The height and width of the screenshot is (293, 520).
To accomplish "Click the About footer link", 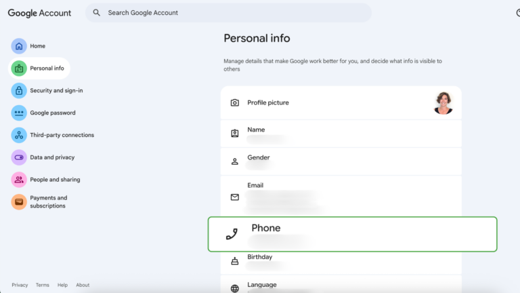I will 83,285.
